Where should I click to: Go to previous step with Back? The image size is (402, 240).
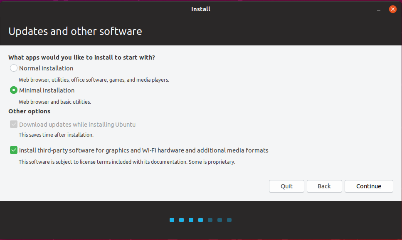[324, 186]
